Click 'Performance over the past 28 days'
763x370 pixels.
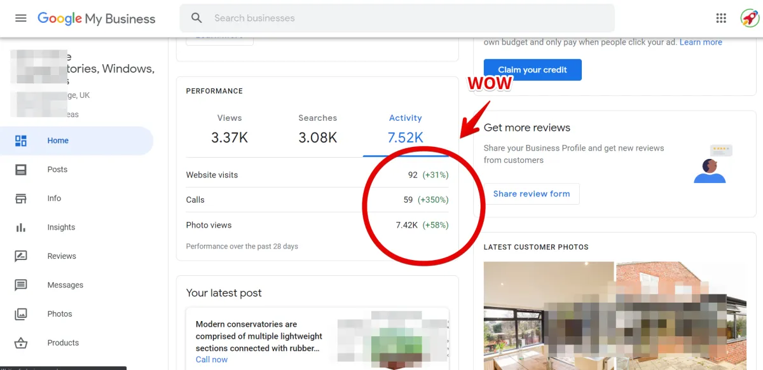tap(242, 246)
